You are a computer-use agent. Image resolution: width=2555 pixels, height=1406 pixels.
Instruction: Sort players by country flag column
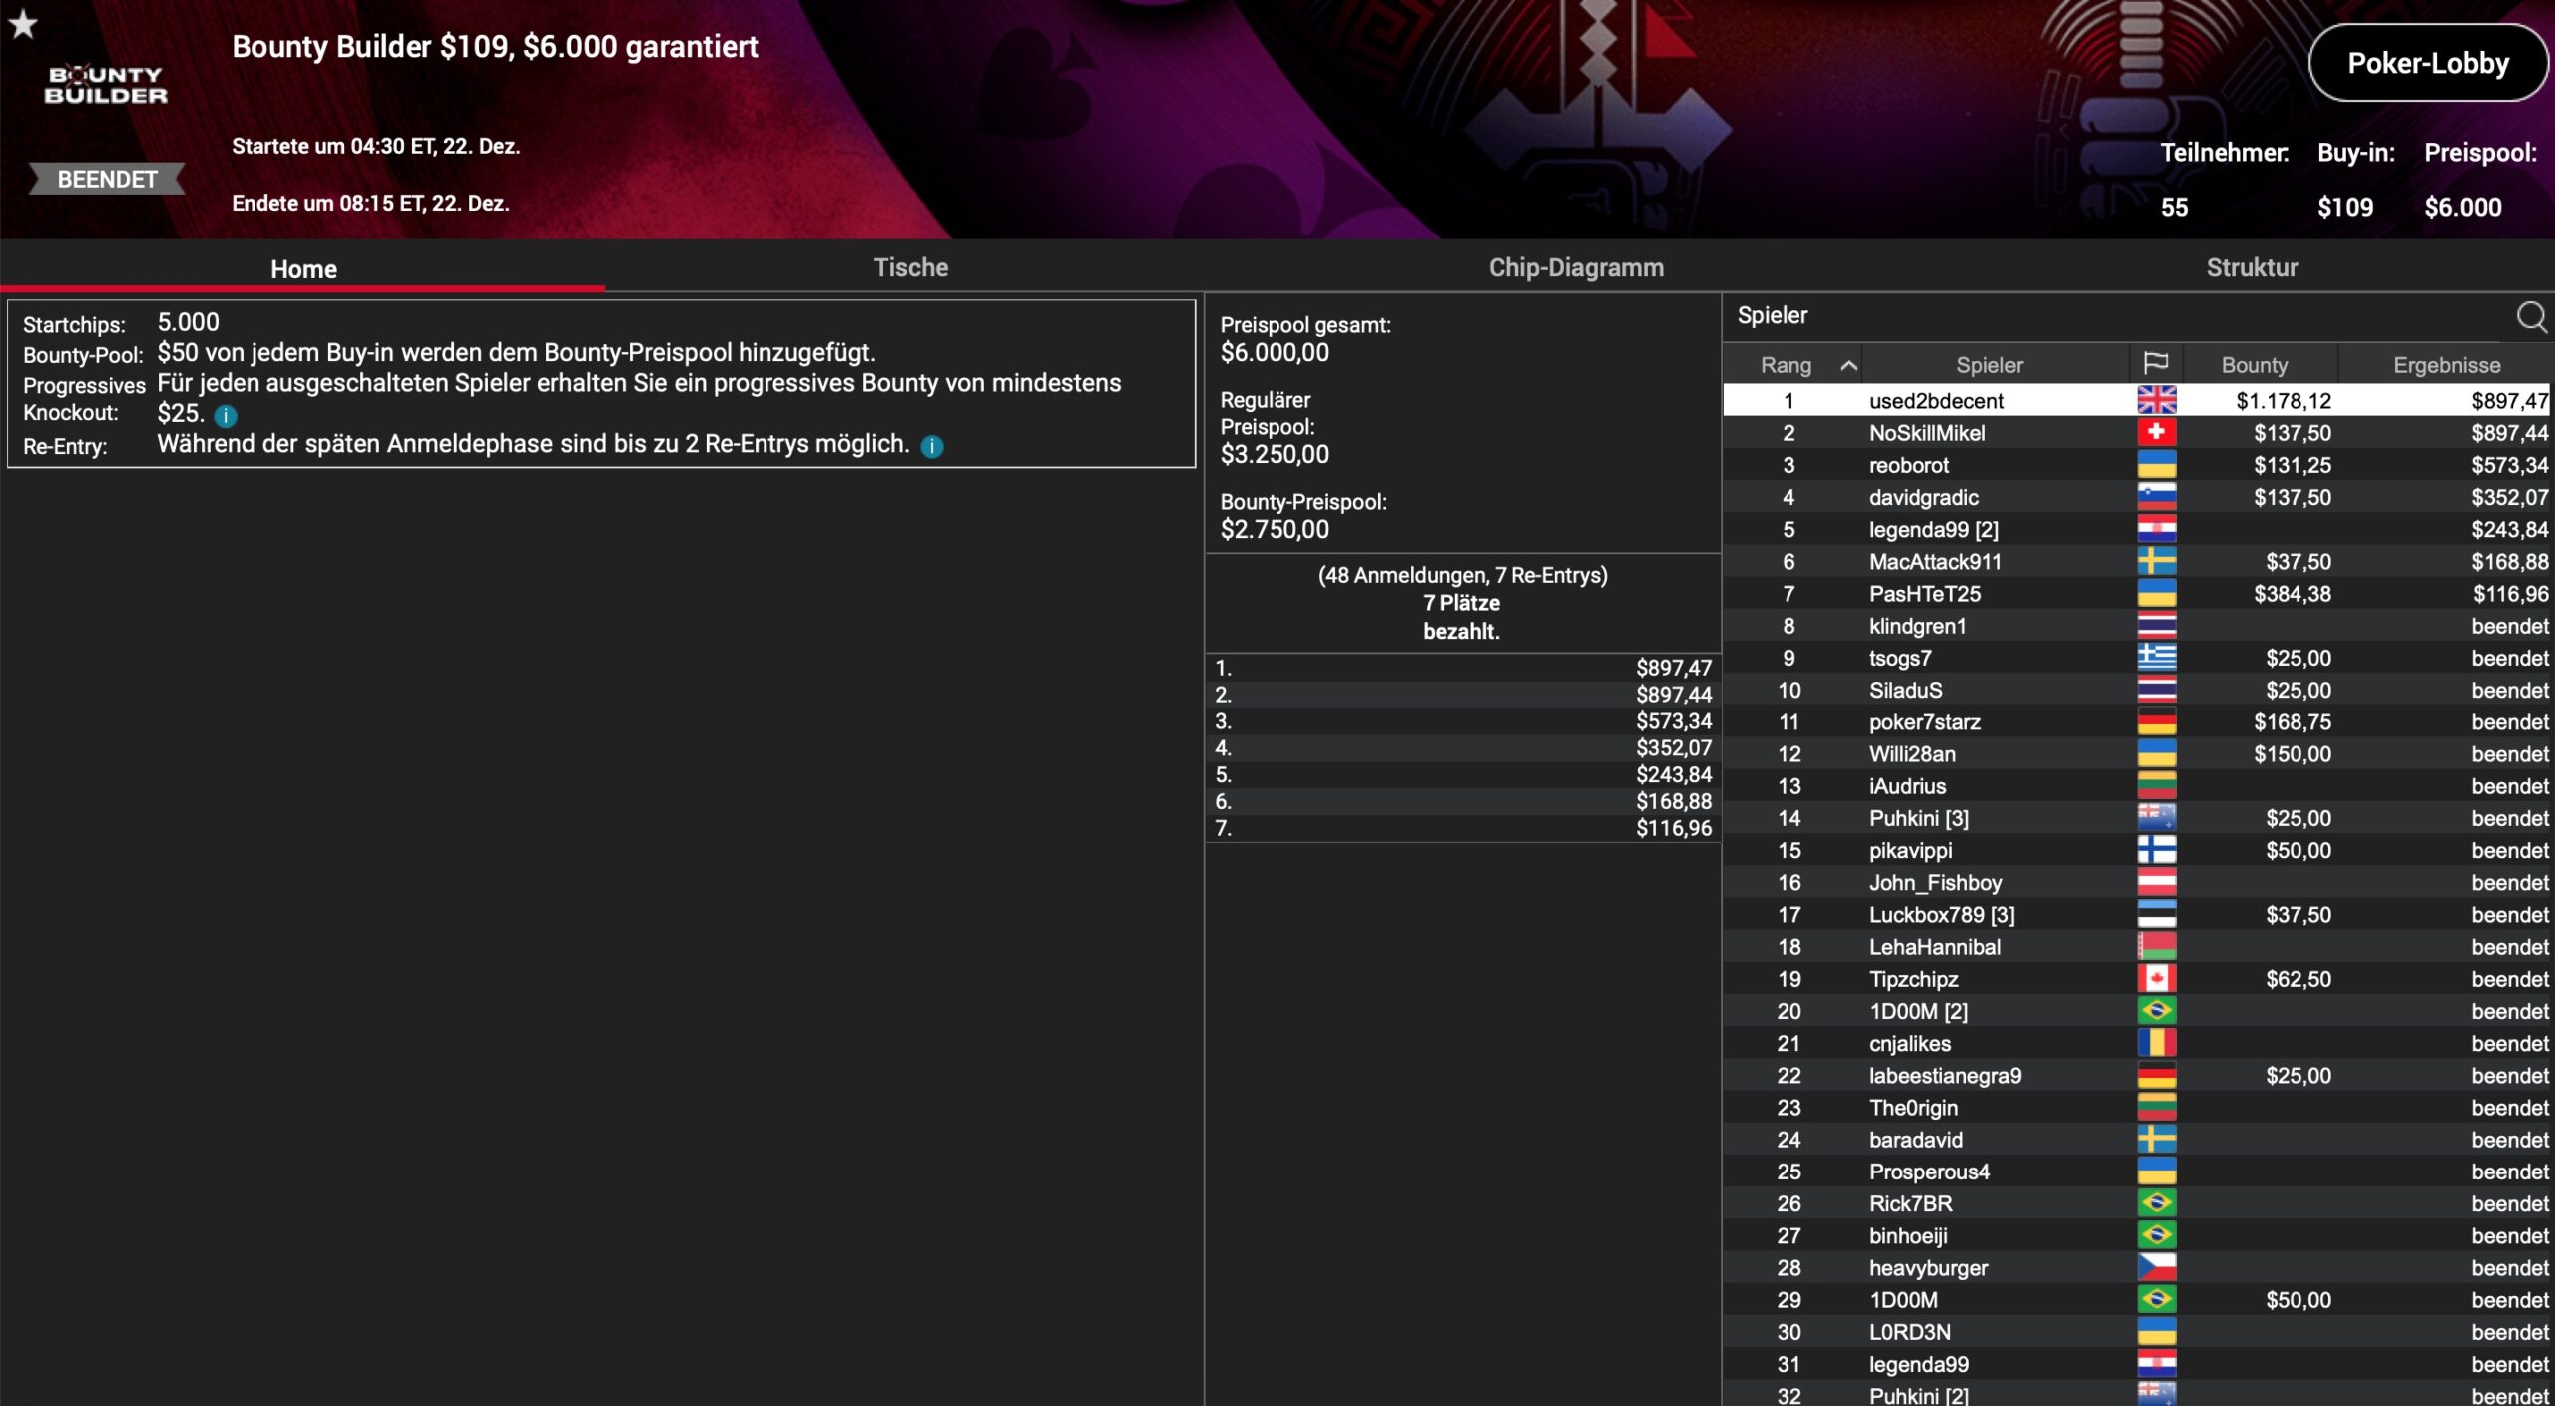pyautogui.click(x=2155, y=364)
